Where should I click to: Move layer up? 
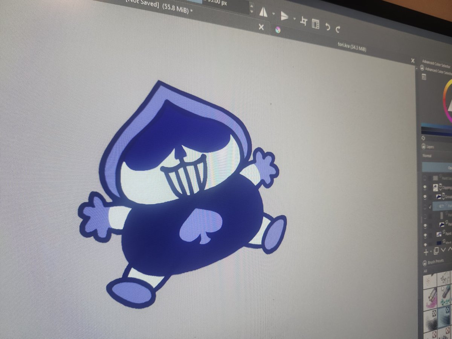click(x=450, y=249)
